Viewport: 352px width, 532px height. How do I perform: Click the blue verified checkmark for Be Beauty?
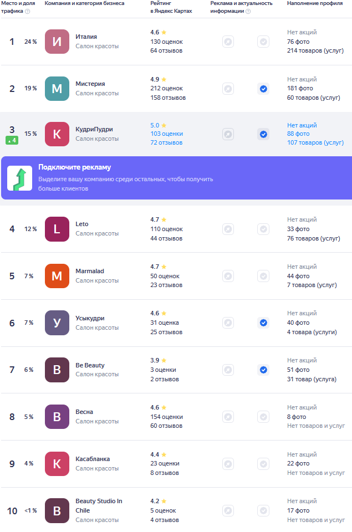[x=263, y=370]
